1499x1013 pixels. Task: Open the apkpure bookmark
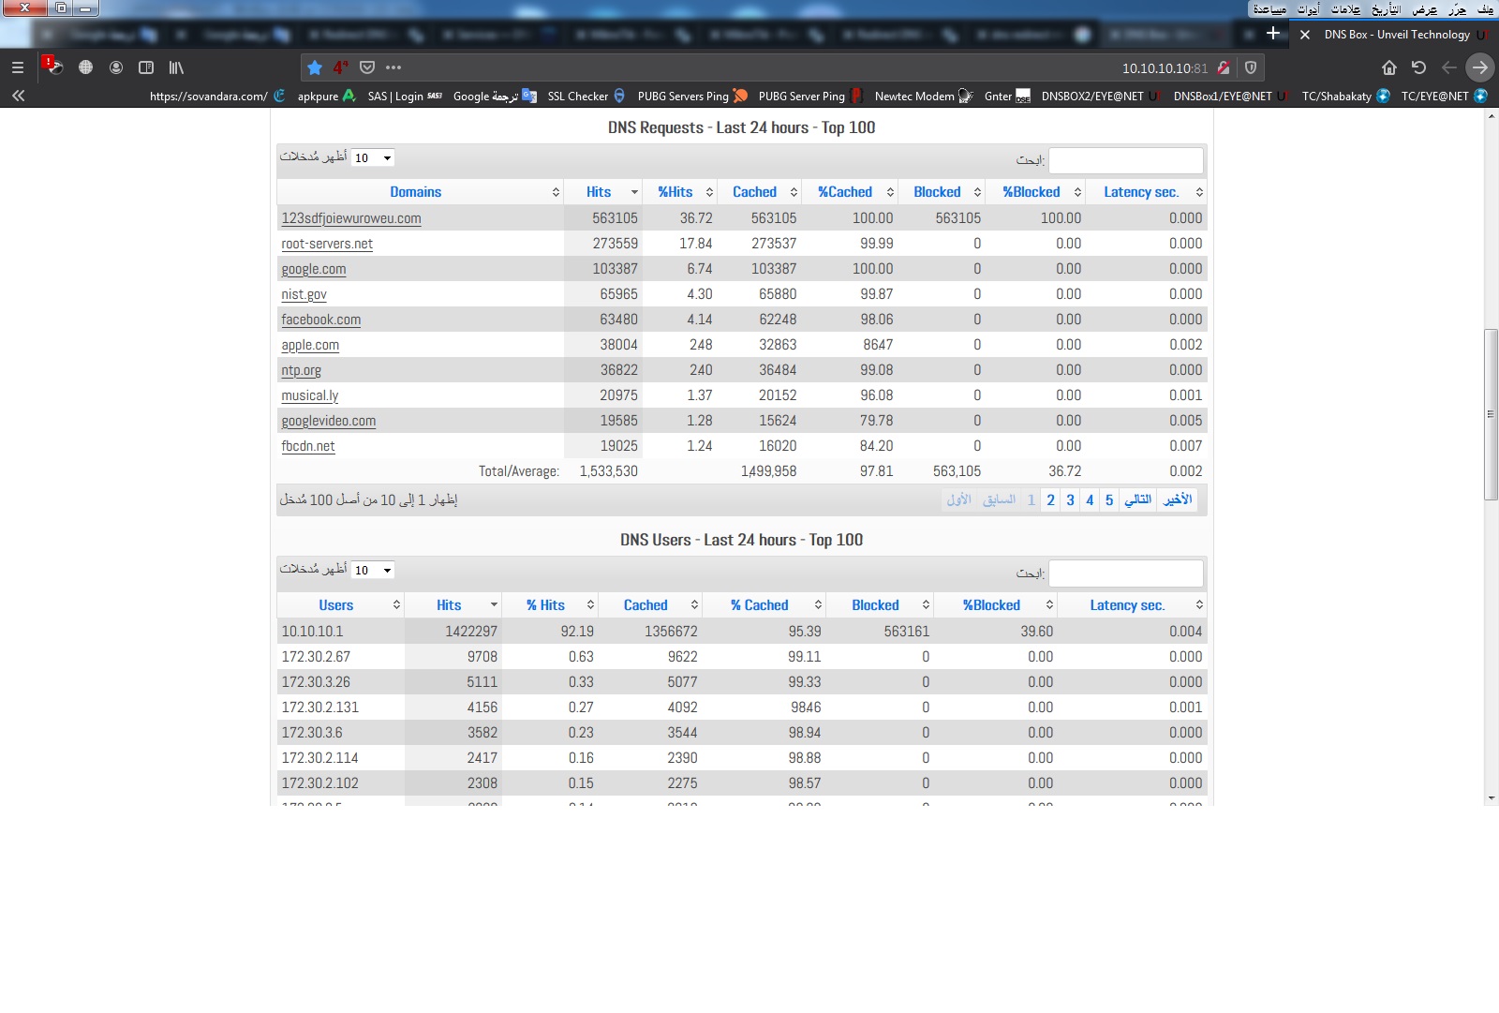point(326,96)
